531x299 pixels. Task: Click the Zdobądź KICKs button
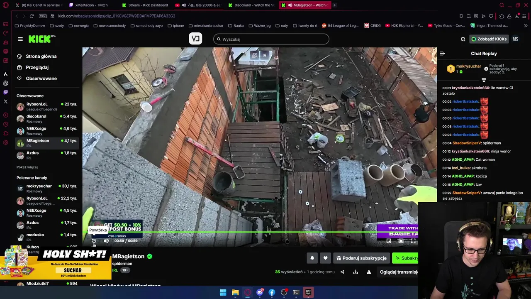coord(489,39)
